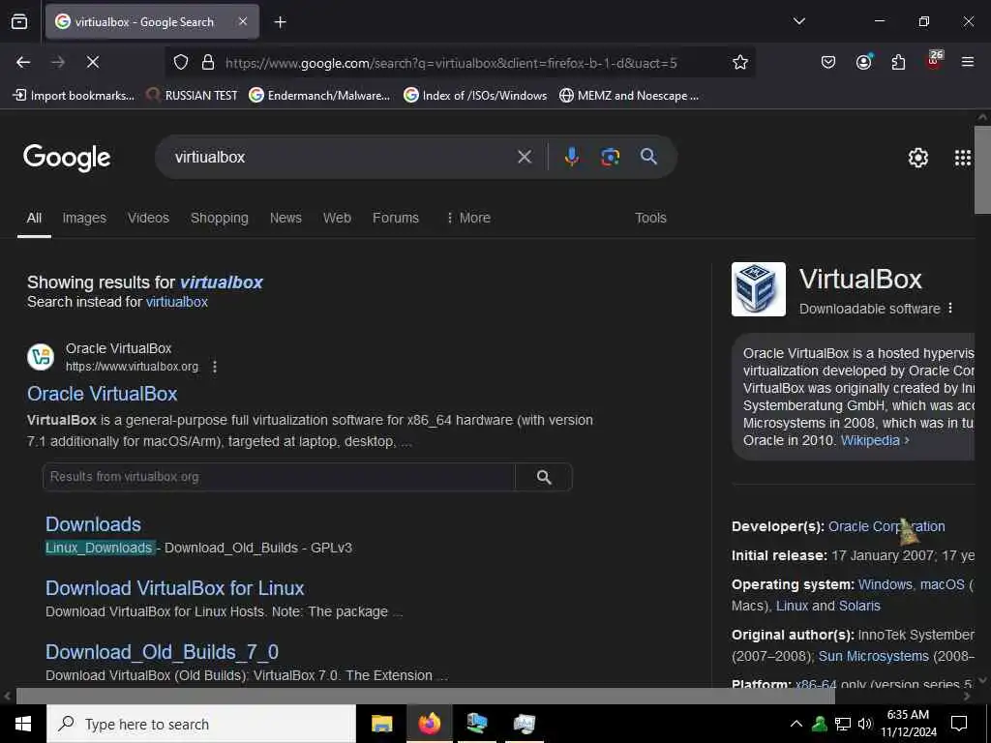Switch to the Images results tab
Viewport: 991px width, 743px height.
click(x=84, y=218)
